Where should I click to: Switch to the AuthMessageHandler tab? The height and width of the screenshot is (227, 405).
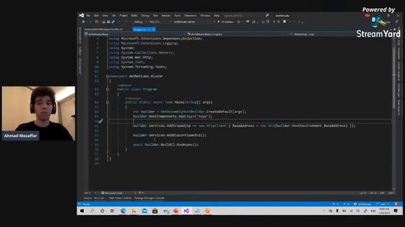click(x=104, y=30)
